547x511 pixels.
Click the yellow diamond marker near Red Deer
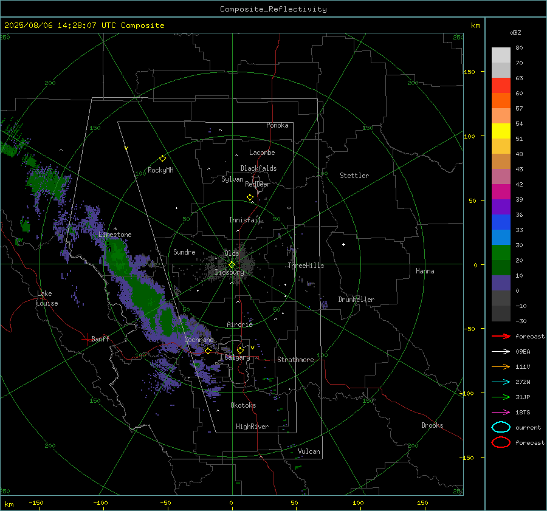point(250,197)
